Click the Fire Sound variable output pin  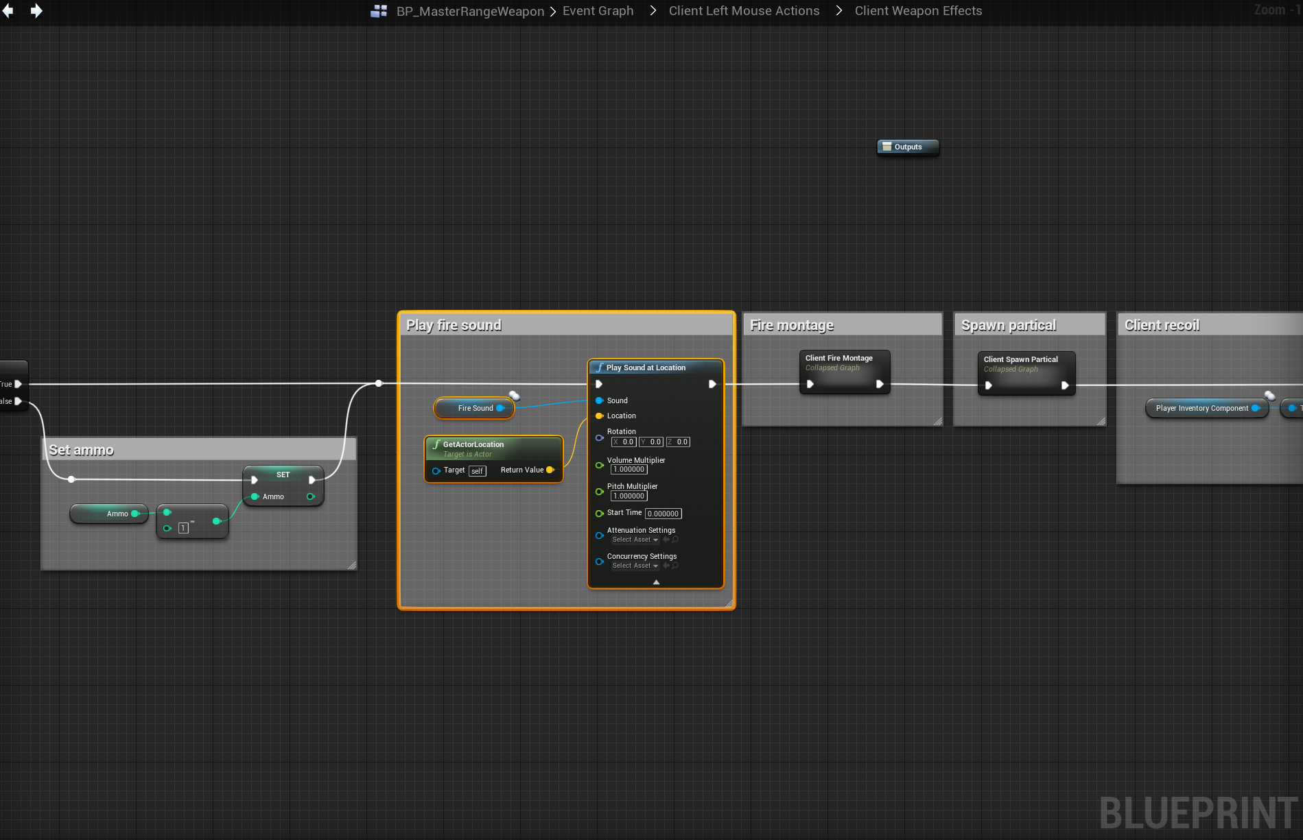click(500, 408)
